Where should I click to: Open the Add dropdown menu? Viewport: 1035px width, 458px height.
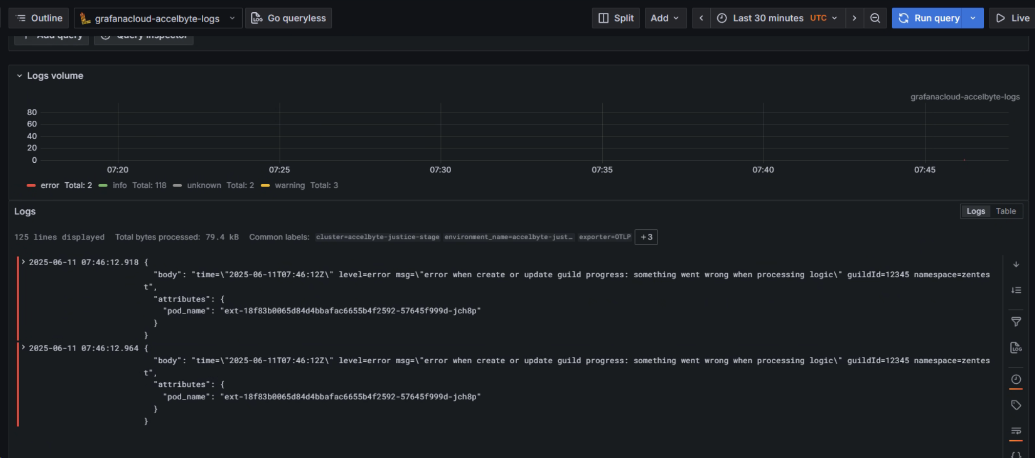665,18
